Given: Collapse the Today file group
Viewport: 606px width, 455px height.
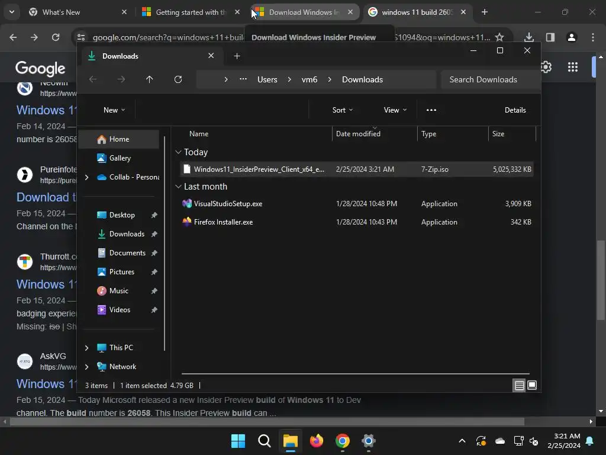Looking at the screenshot, I should 178,152.
